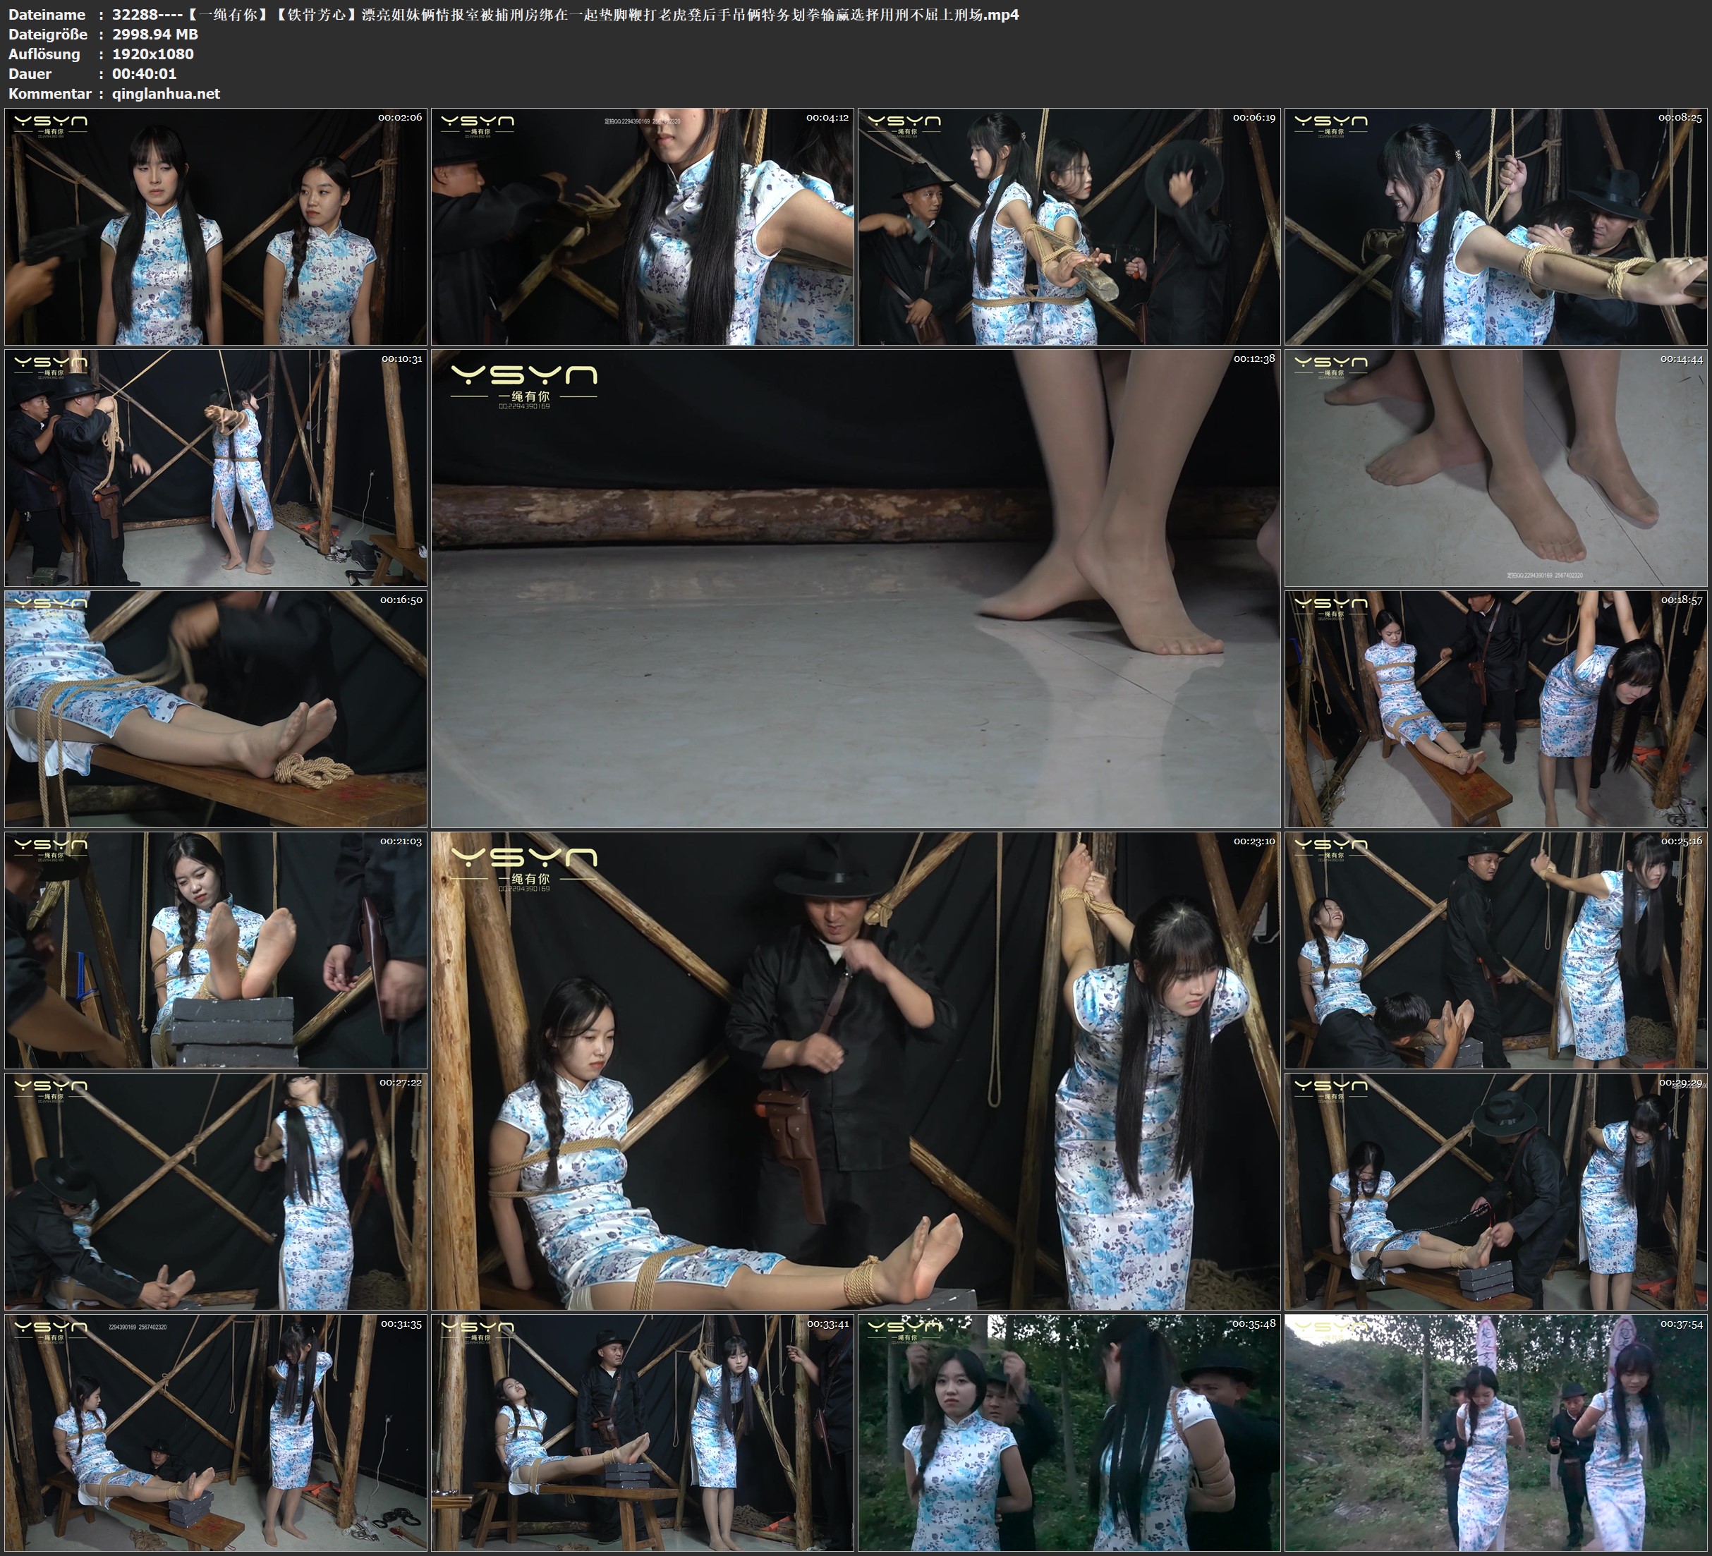This screenshot has height=1556, width=1712.
Task: Select the thumbnail timestamped 00:31:35
Action: coord(216,1432)
